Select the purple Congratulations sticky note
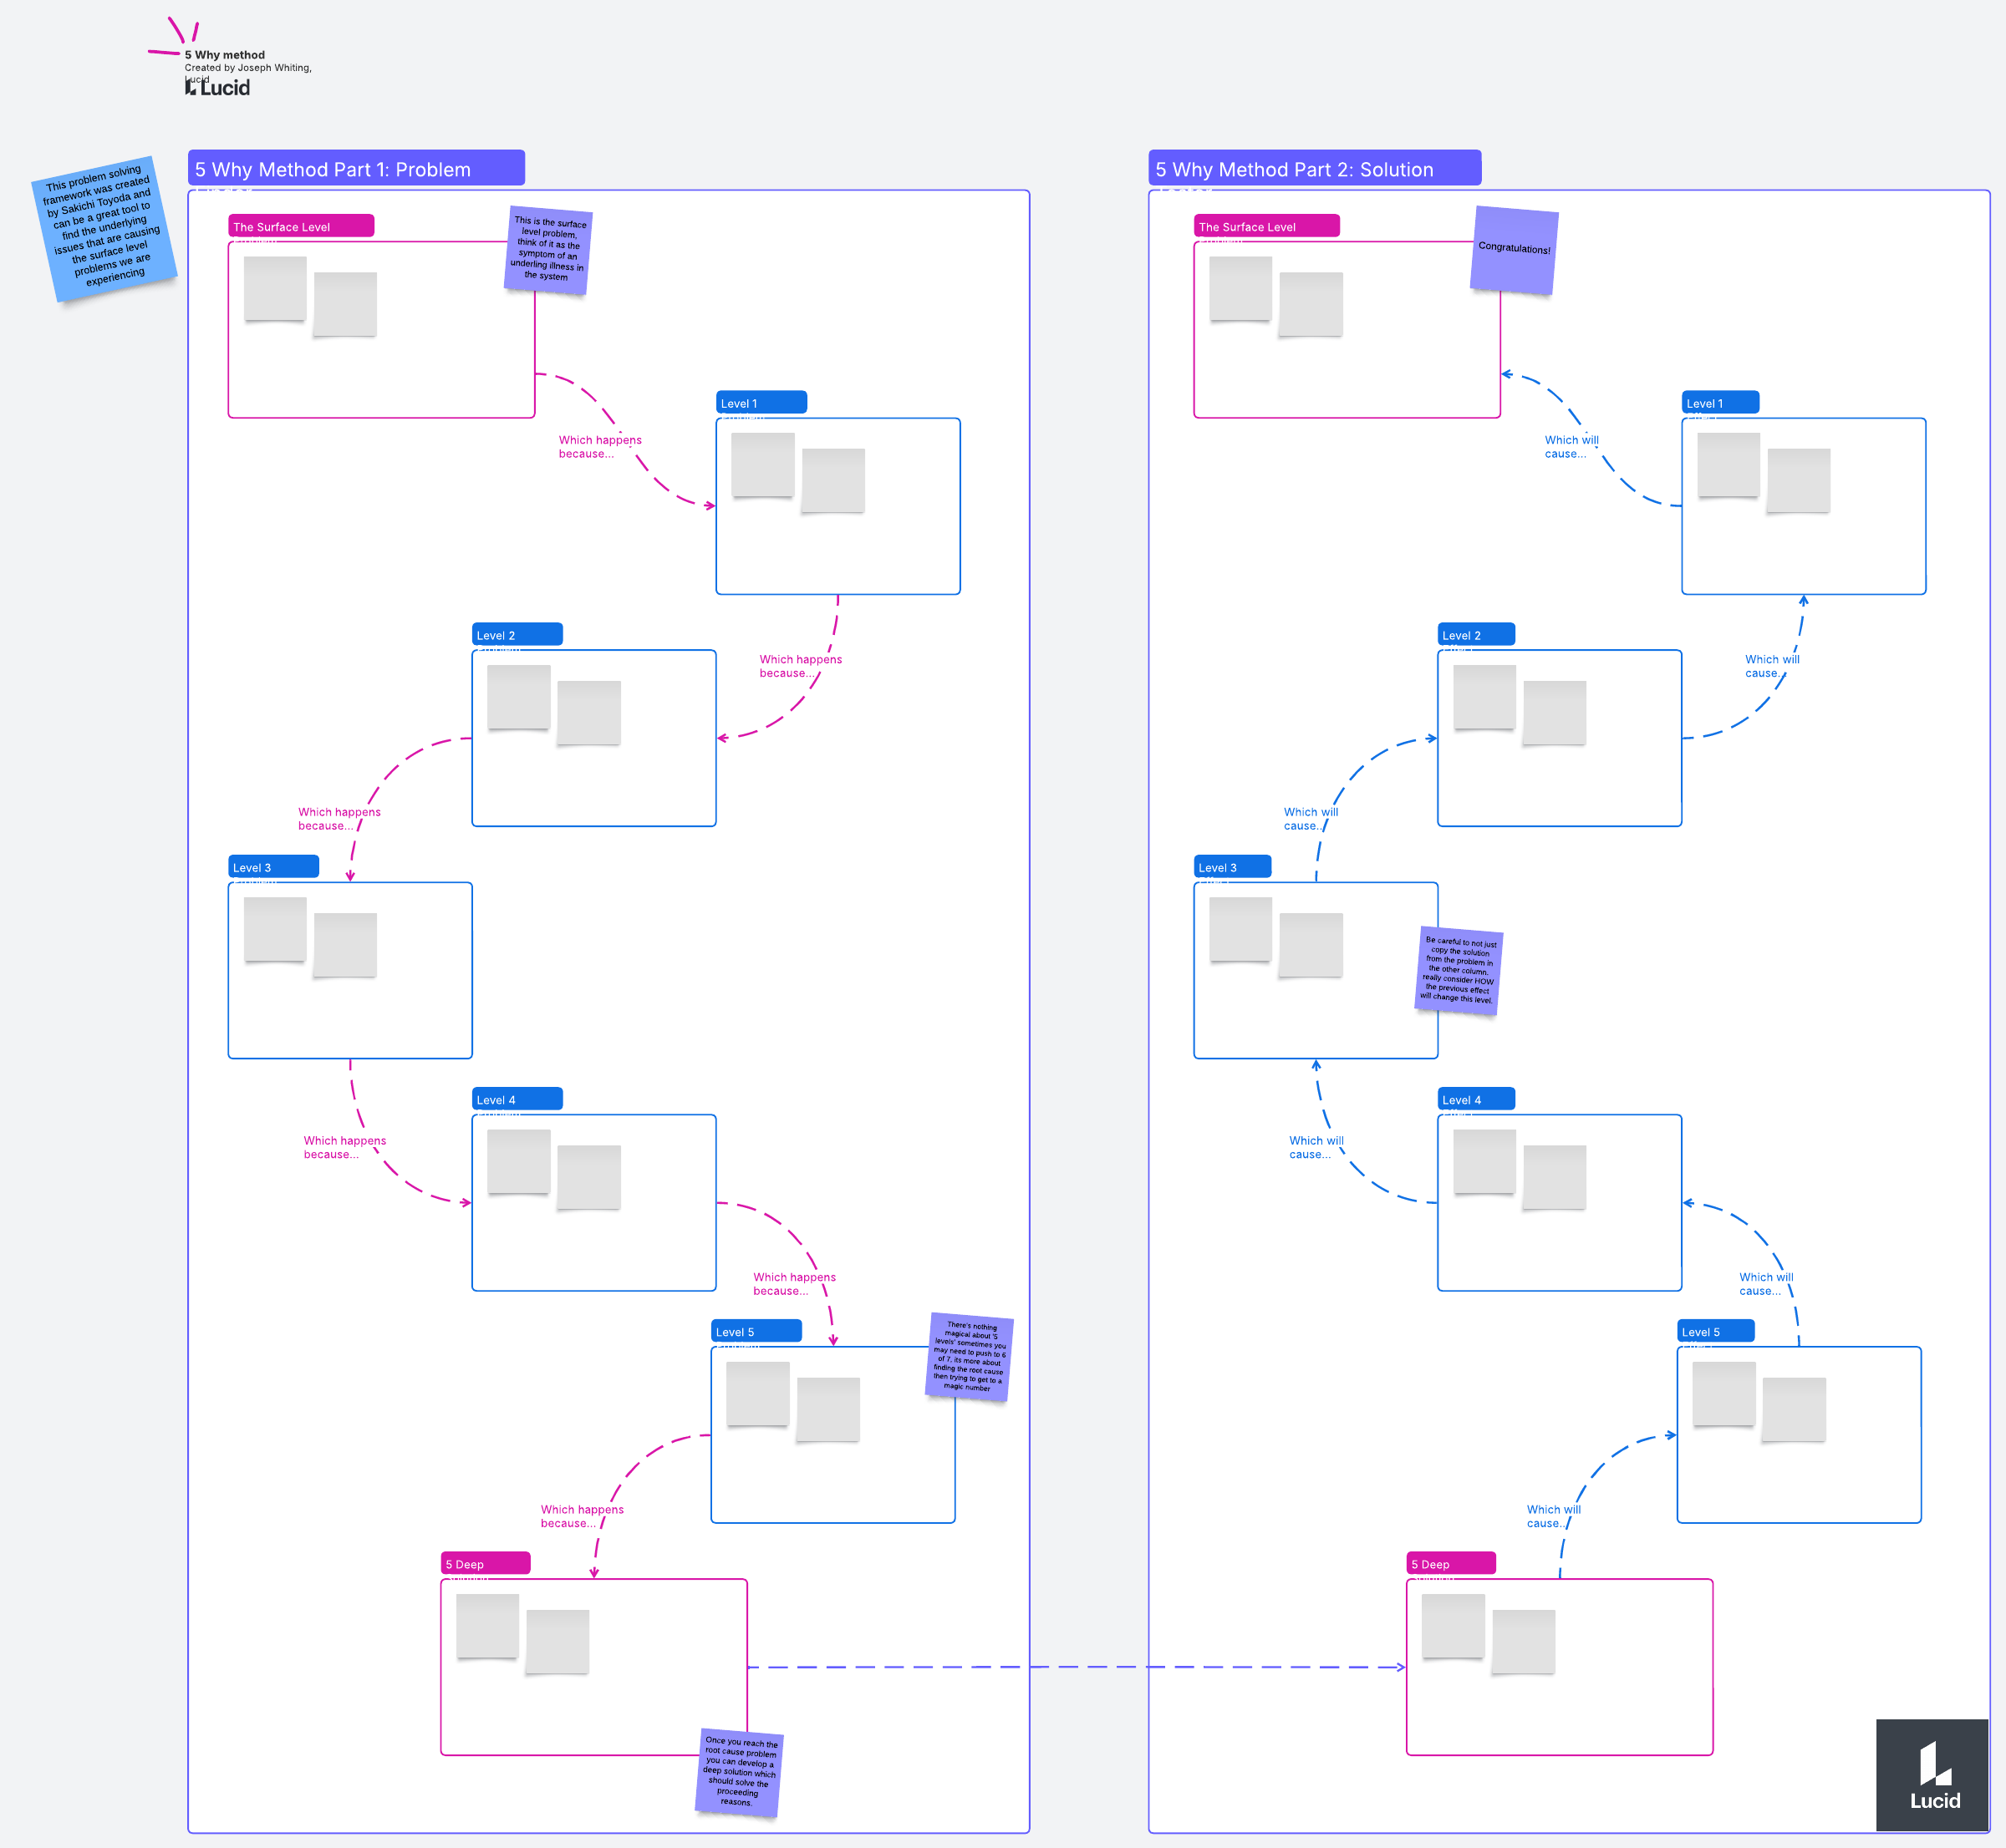This screenshot has height=1848, width=2006. pyautogui.click(x=1514, y=249)
